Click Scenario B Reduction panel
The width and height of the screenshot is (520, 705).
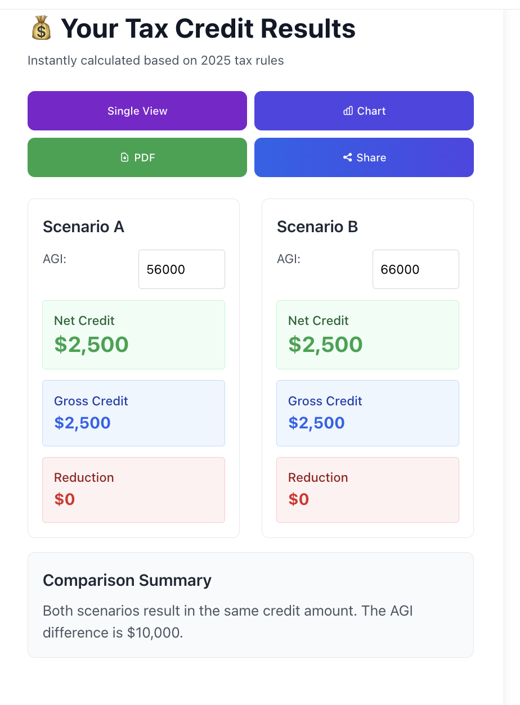pyautogui.click(x=368, y=490)
